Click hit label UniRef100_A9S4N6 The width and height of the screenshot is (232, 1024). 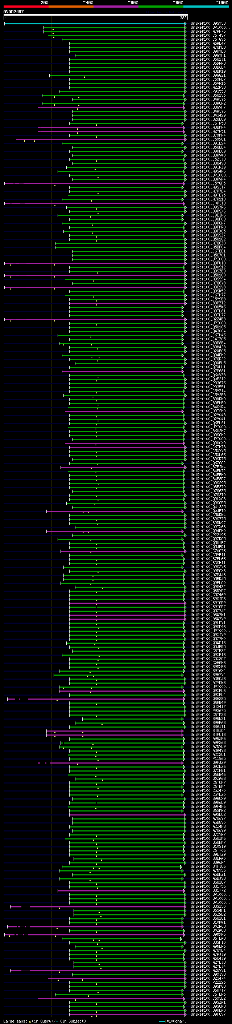coord(208,171)
